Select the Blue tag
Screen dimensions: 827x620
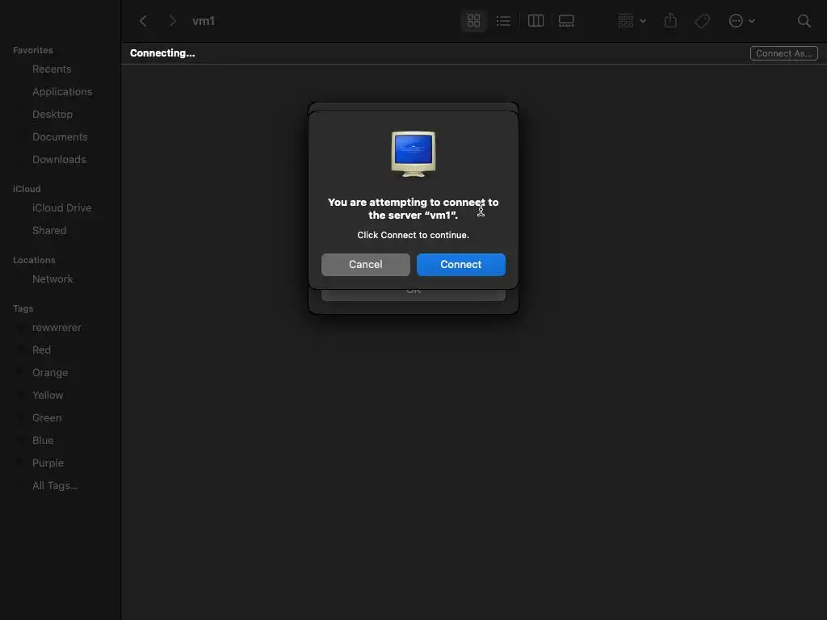coord(43,441)
